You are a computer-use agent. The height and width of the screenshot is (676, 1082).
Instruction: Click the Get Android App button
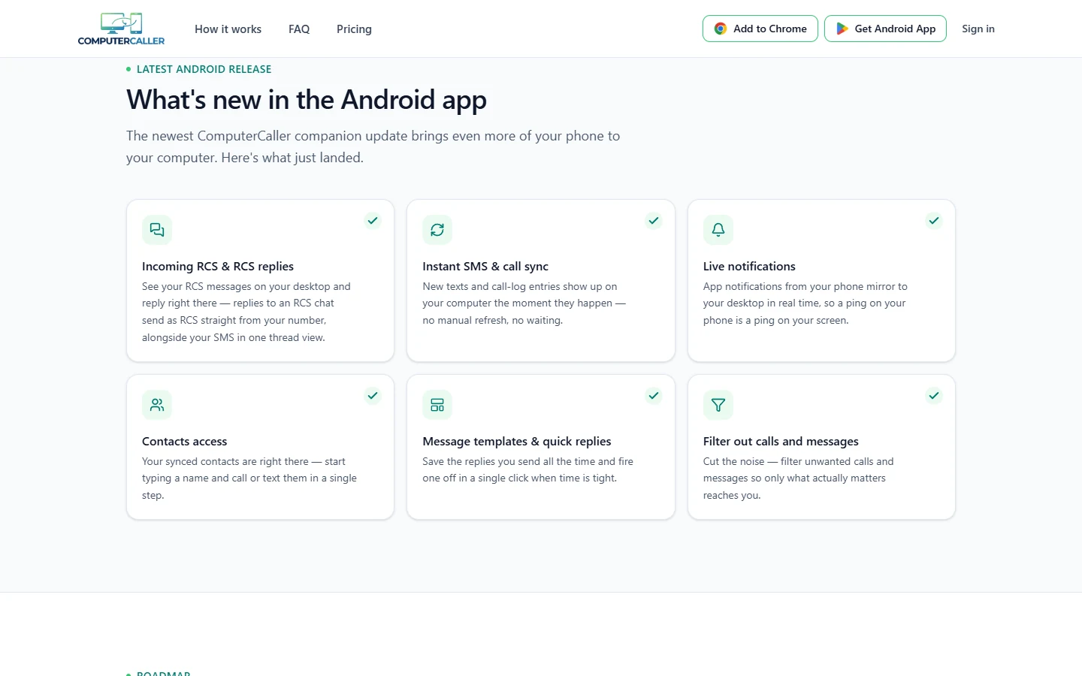pyautogui.click(x=885, y=29)
